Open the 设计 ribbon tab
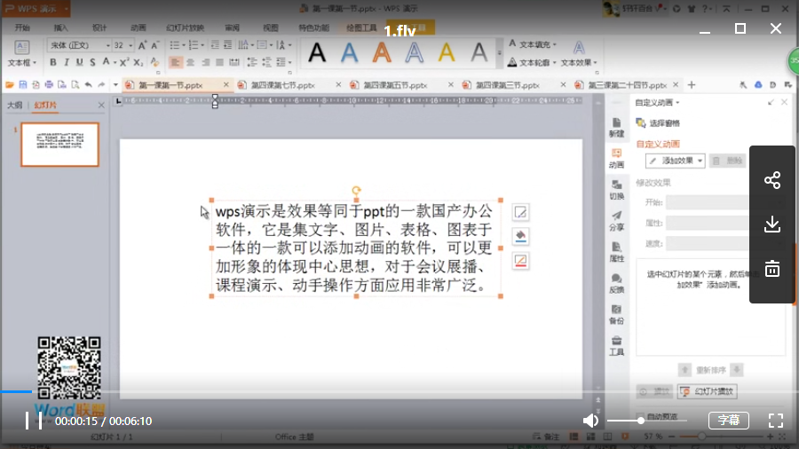The height and width of the screenshot is (449, 799). click(99, 28)
